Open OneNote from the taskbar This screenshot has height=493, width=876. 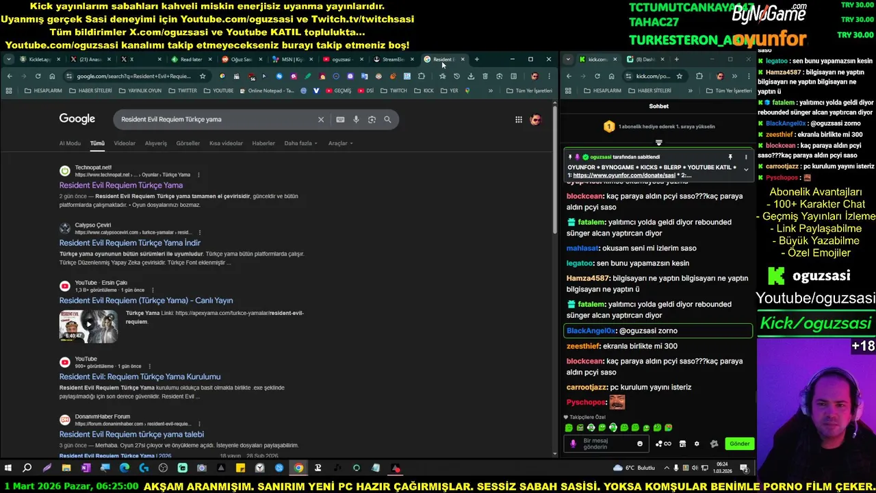pyautogui.click(x=86, y=468)
